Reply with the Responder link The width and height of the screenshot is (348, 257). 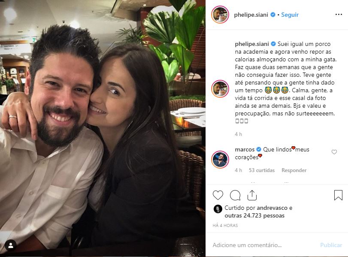[294, 170]
